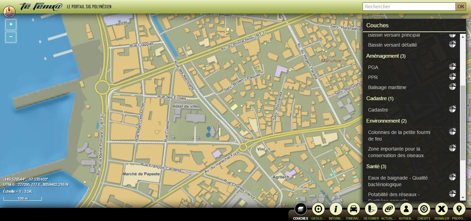Launch the Itinéraire car icon
471x221 pixels.
[x=353, y=209]
